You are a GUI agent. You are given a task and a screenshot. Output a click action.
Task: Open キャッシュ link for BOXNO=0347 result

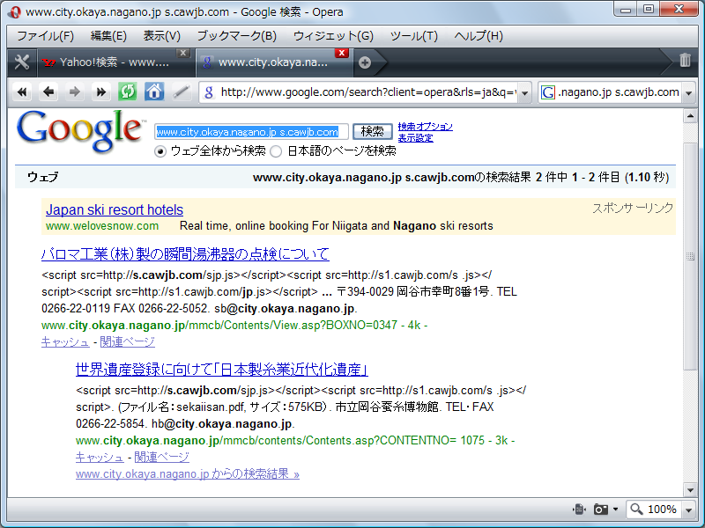pos(65,342)
